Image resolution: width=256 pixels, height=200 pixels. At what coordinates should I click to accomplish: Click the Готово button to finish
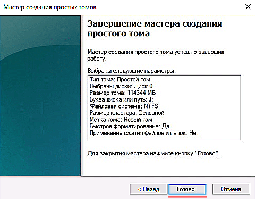coord(187,189)
